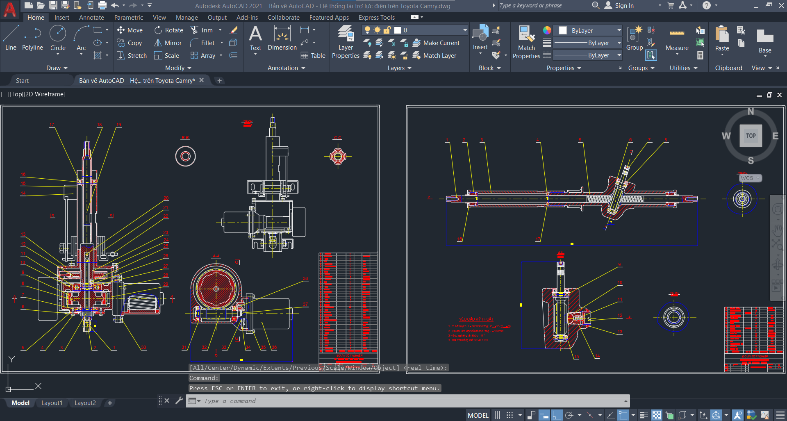Click the ViewCube TOP face
The width and height of the screenshot is (787, 421).
pyautogui.click(x=751, y=136)
